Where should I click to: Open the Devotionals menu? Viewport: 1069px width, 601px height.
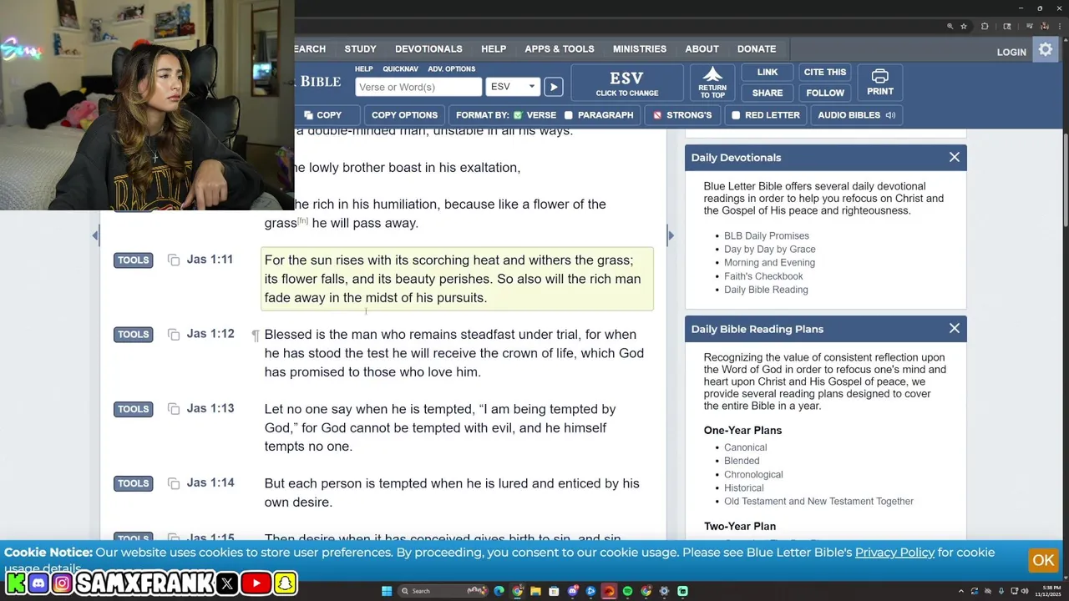click(x=428, y=49)
